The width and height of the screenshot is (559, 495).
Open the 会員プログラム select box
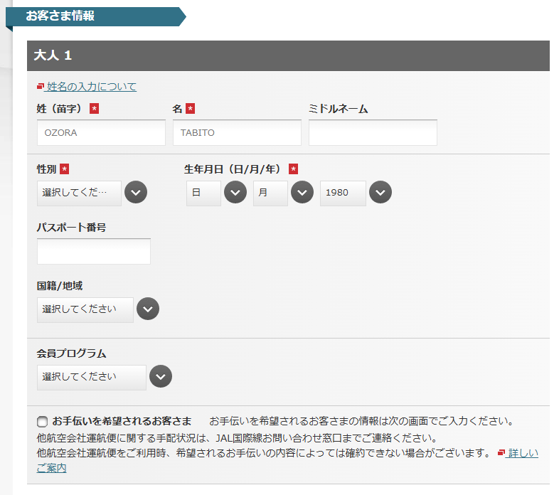tap(92, 378)
